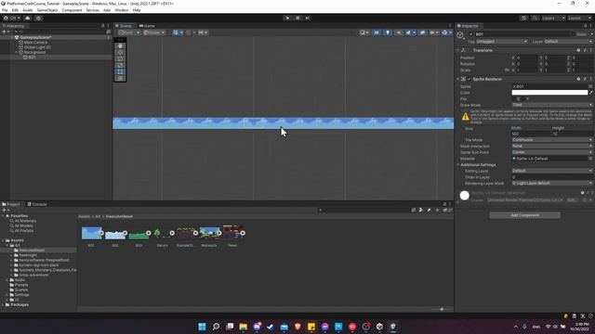The height and width of the screenshot is (334, 595).
Task: Expand the BG3 sprite asset arrow
Action: [x=149, y=233]
